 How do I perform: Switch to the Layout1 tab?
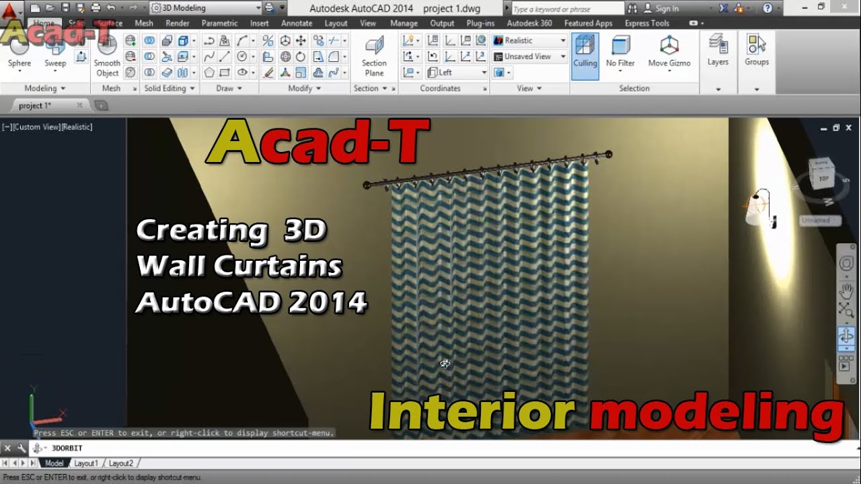[85, 463]
